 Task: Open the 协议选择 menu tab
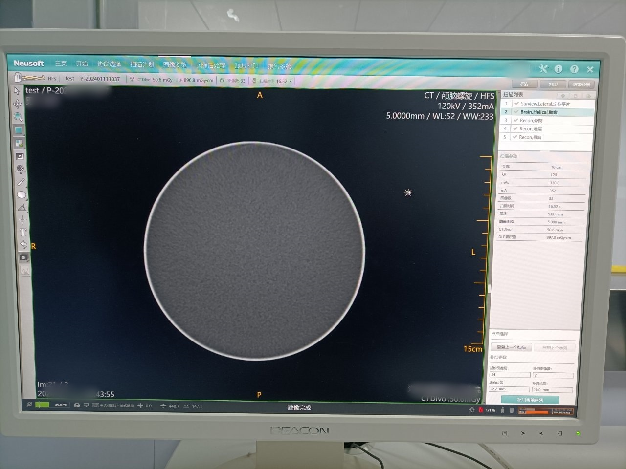coord(109,64)
